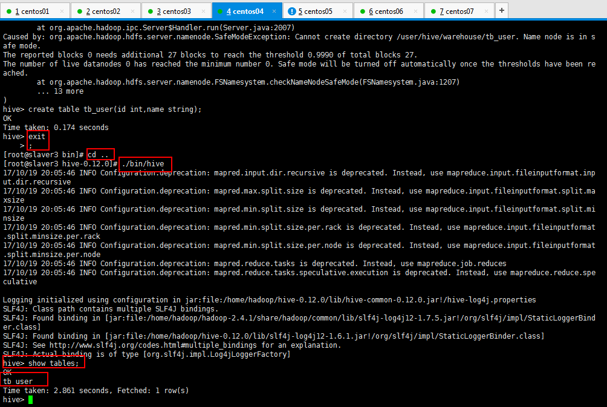Click 'Actual binding is of type' line
607x407 pixels.
coord(147,354)
